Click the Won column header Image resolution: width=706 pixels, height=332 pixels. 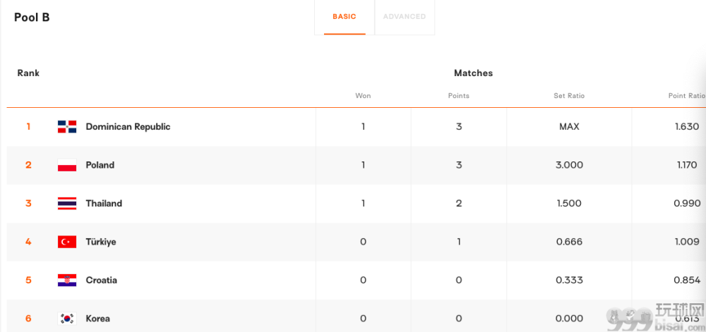click(x=363, y=96)
